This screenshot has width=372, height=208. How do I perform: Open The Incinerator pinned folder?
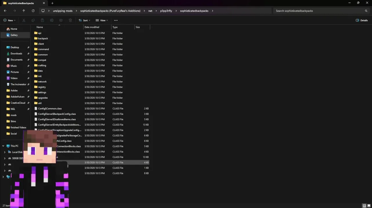(x=18, y=84)
